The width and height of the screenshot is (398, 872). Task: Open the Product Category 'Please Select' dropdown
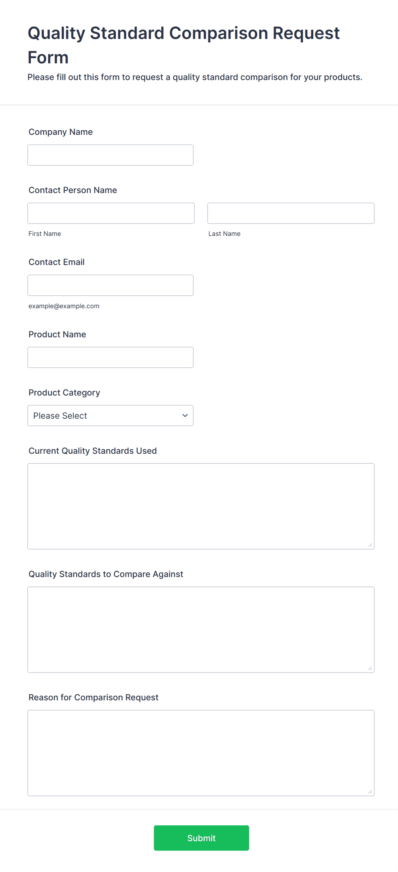pyautogui.click(x=110, y=416)
